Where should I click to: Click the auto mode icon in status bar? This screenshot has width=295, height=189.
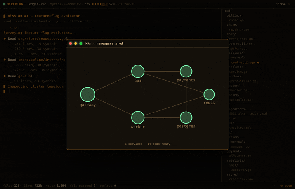(281, 186)
